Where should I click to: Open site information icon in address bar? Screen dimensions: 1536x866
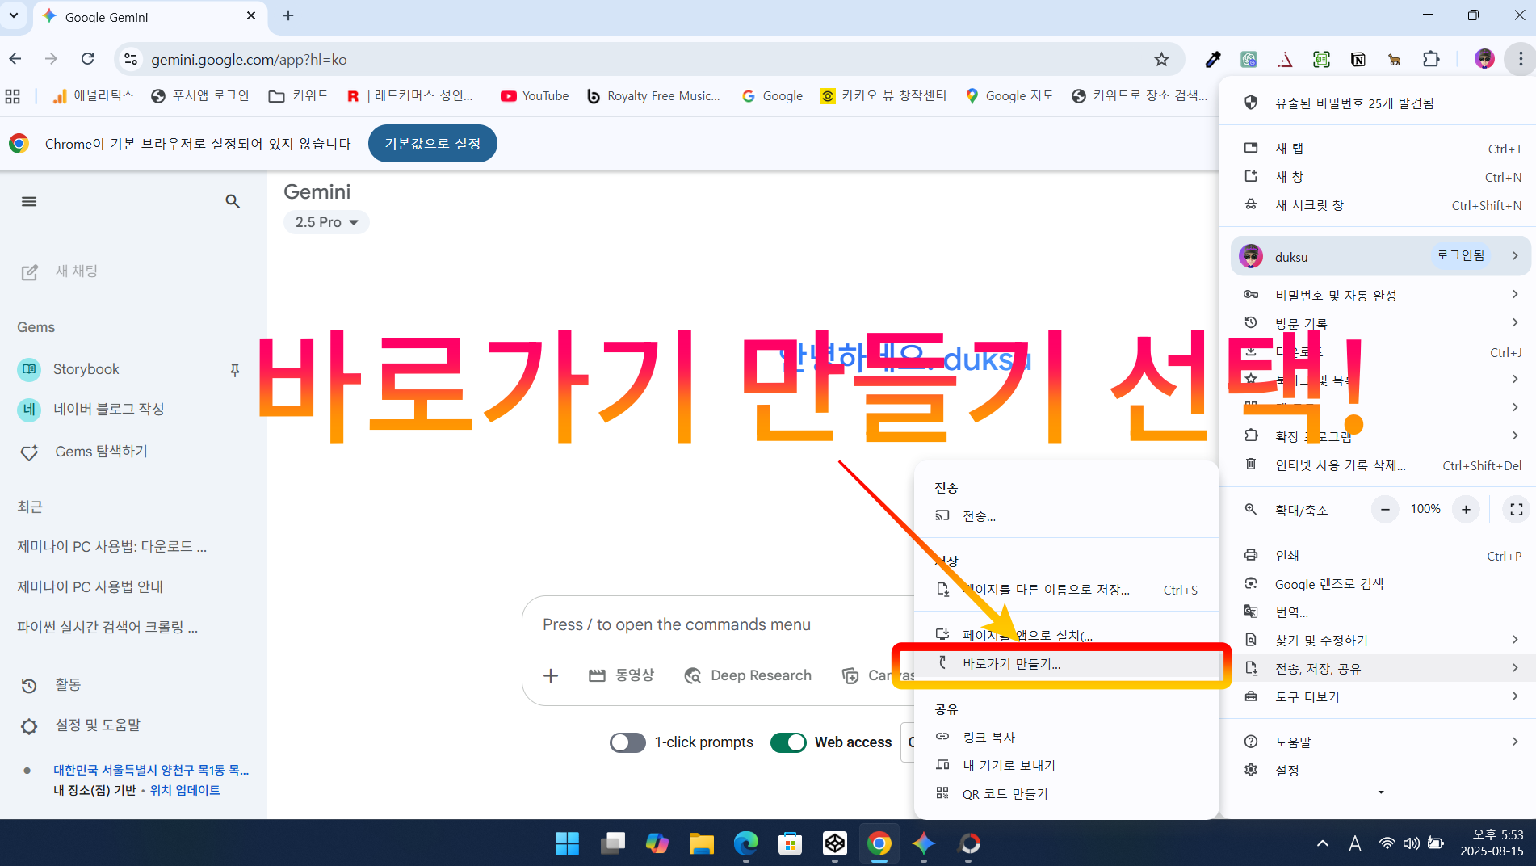pyautogui.click(x=131, y=59)
